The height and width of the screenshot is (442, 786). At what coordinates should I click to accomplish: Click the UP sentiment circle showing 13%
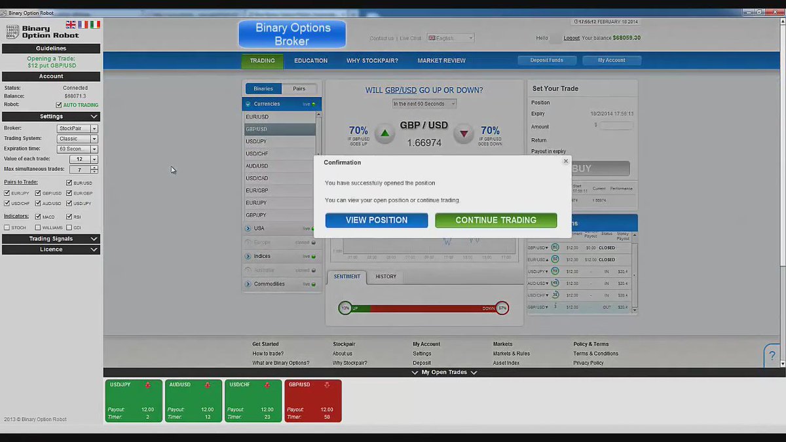pyautogui.click(x=345, y=308)
